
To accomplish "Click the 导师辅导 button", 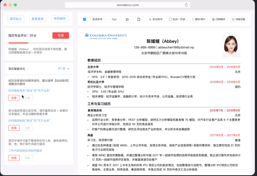I will click(60, 19).
